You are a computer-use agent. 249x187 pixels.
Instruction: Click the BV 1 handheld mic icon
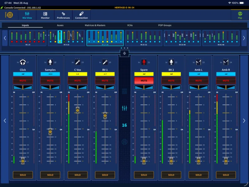coord(105,62)
